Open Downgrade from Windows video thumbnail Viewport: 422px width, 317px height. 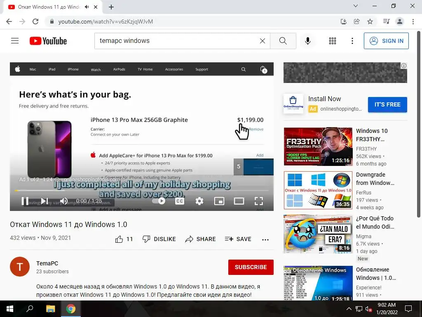(318, 190)
